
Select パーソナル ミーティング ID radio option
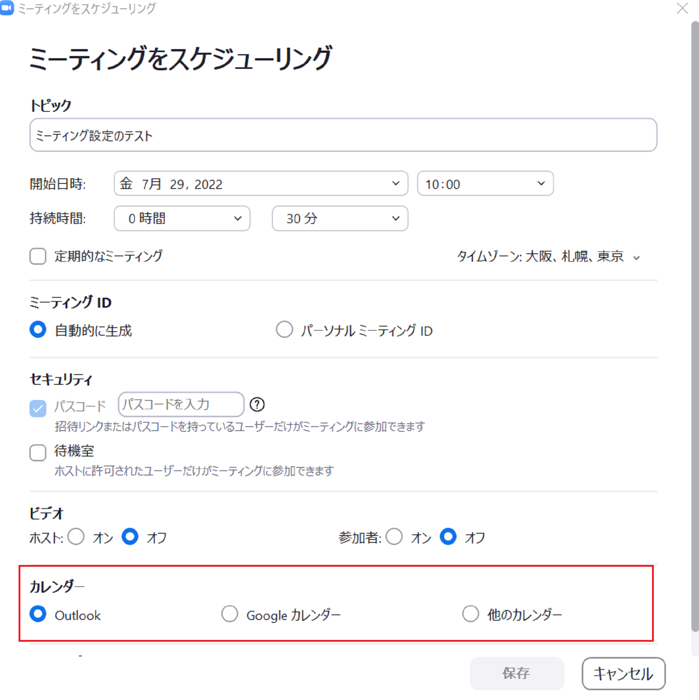pyautogui.click(x=284, y=330)
